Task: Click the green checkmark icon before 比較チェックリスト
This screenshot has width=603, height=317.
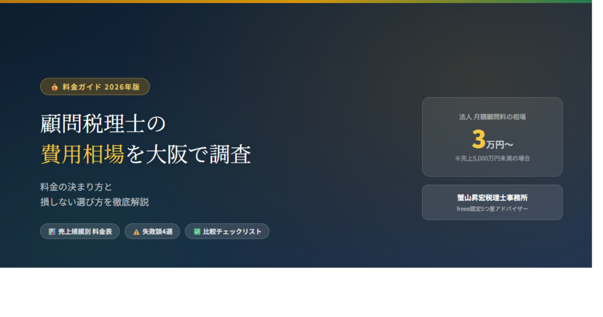Action: pos(197,232)
